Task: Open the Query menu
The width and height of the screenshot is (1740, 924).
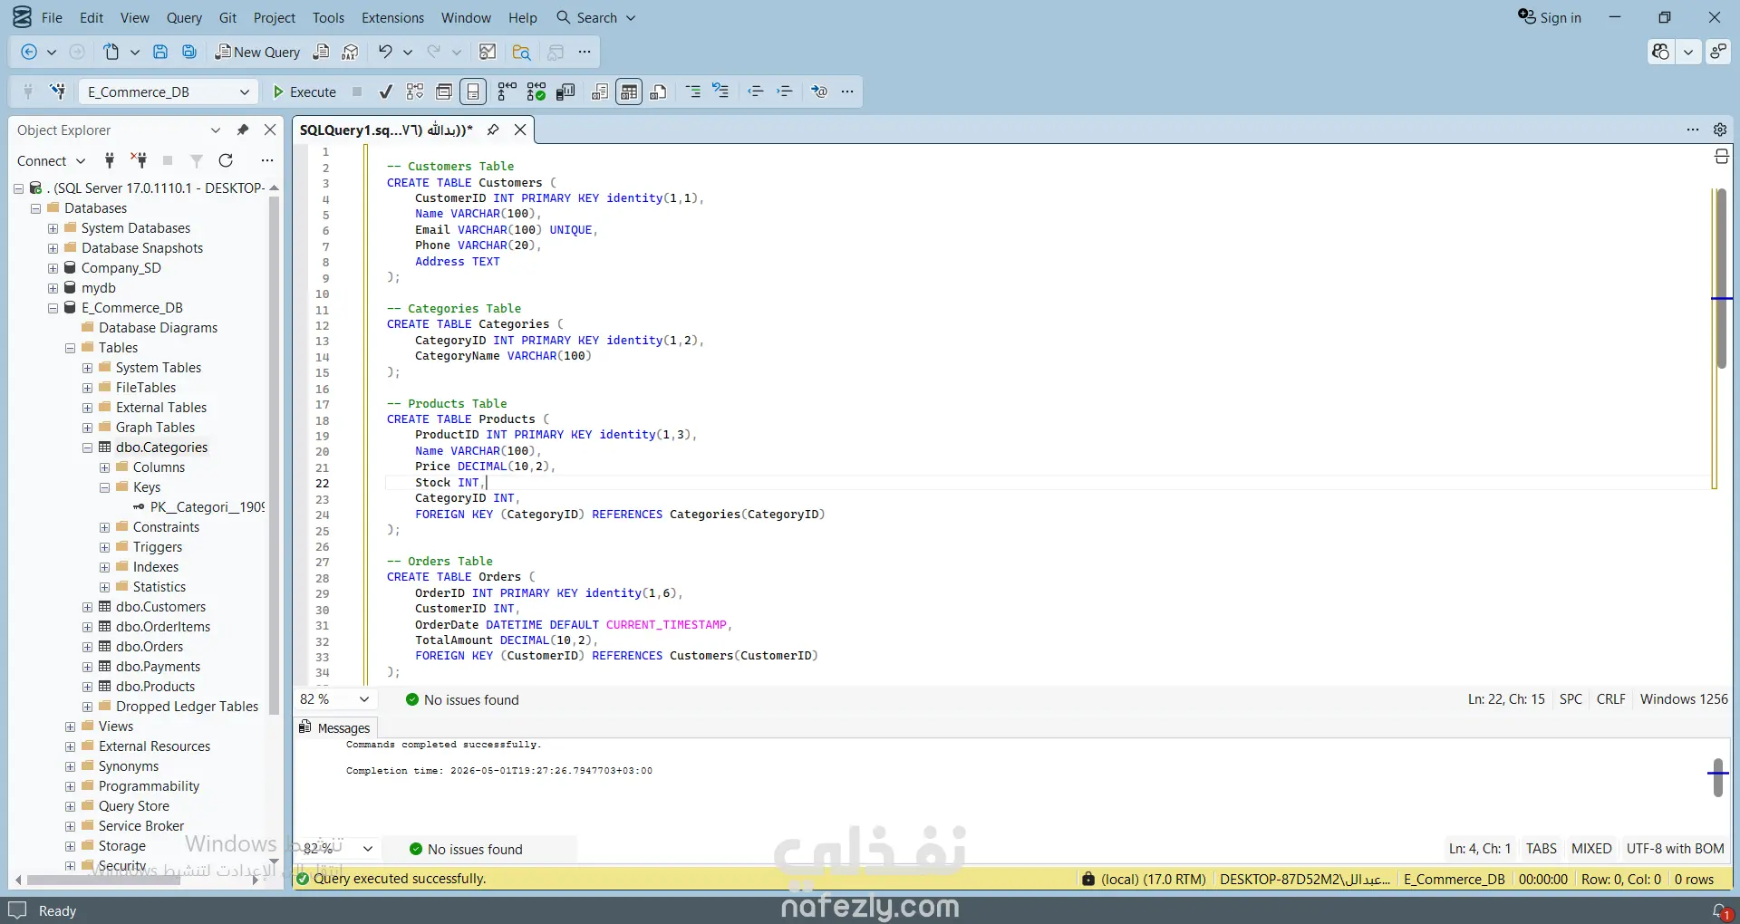Action: (x=184, y=17)
